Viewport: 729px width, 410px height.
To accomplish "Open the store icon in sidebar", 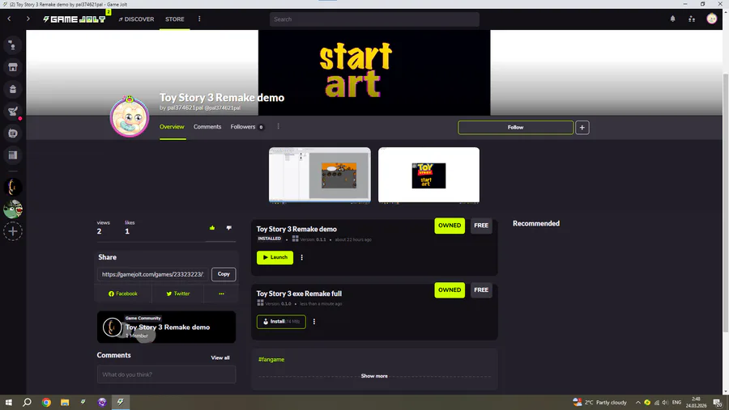I will [x=12, y=67].
